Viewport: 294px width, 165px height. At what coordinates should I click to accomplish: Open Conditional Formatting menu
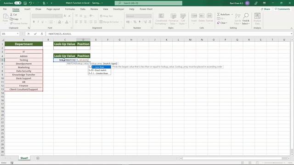(161, 19)
